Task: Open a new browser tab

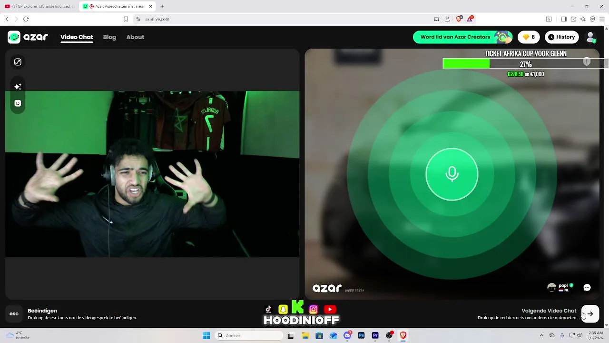Action: pyautogui.click(x=162, y=6)
